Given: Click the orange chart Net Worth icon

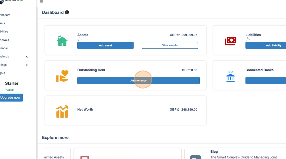Looking at the screenshot, I should (62, 111).
